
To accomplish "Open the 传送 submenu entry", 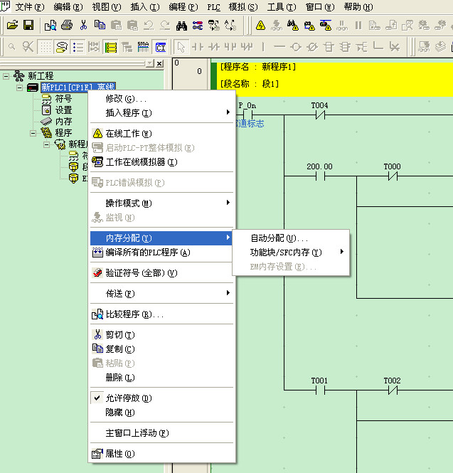I will [119, 293].
